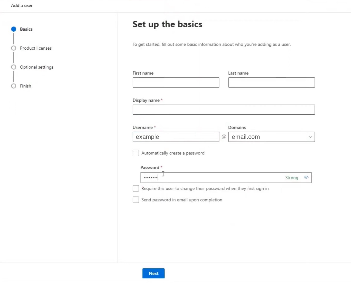The width and height of the screenshot is (351, 283).
Task: Show password using the eye icon
Action: [x=306, y=178]
